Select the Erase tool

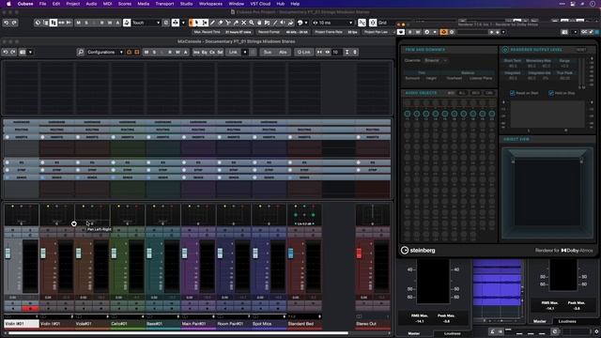(x=221, y=23)
